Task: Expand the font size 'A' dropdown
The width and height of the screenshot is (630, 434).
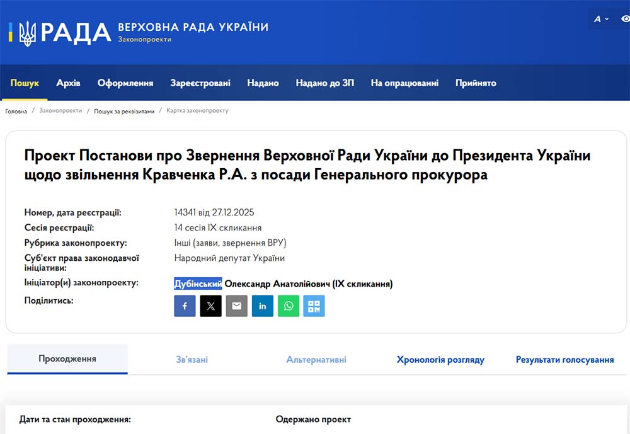Action: click(601, 19)
